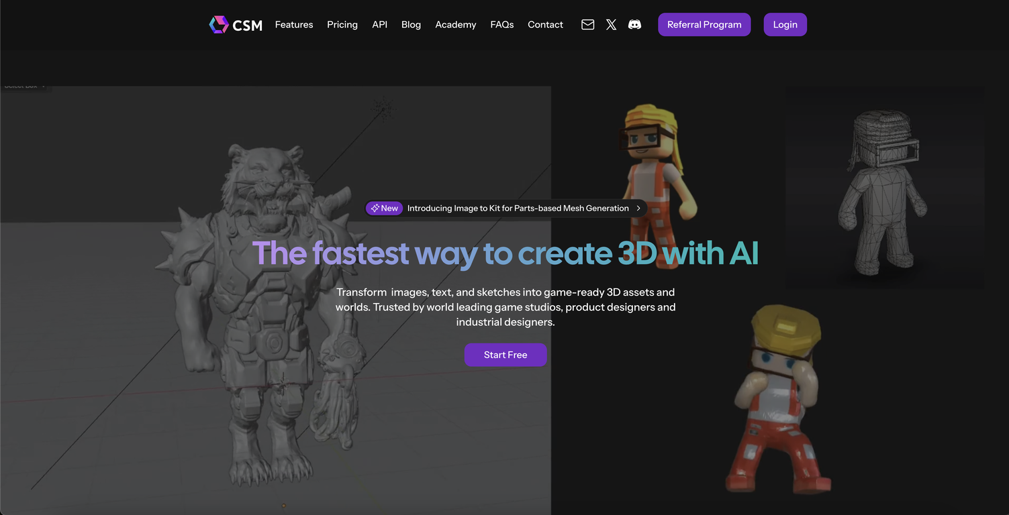Open the email envelope icon
The width and height of the screenshot is (1009, 515).
coord(587,25)
